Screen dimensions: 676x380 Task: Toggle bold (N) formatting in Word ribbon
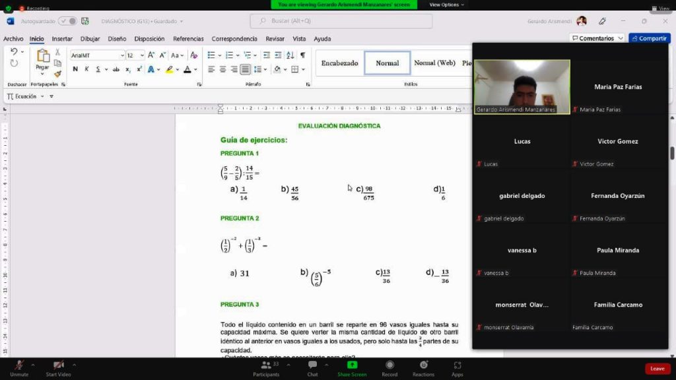[75, 69]
